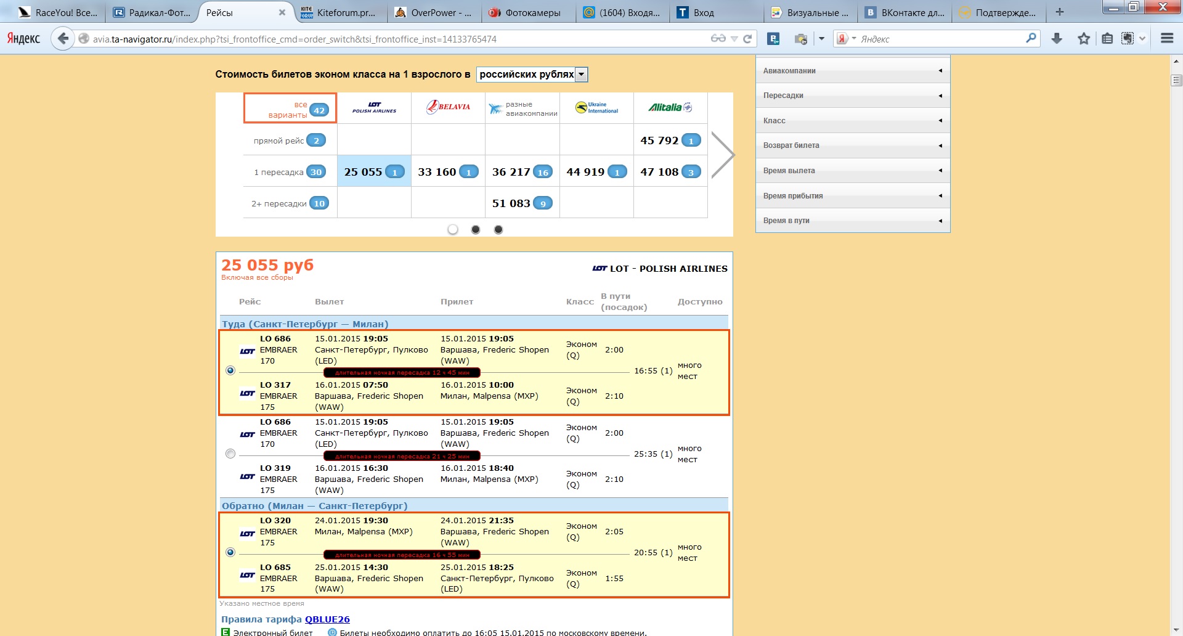1183x636 pixels.
Task: Choose the 47 108 Alitalia transfer price
Action: (670, 172)
